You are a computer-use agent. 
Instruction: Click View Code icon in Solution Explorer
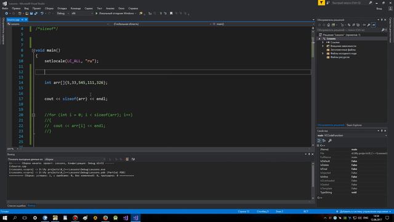click(x=364, y=25)
